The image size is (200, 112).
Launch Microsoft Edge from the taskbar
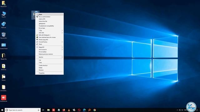coord(84,110)
